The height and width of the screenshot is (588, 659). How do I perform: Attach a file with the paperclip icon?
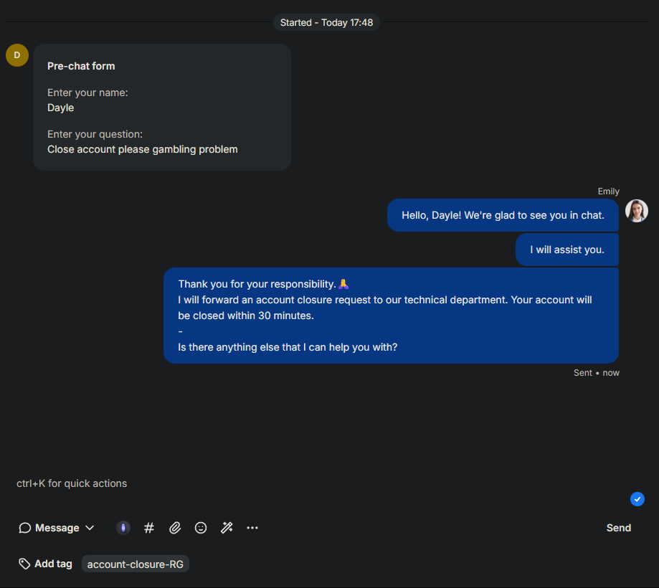click(x=175, y=528)
